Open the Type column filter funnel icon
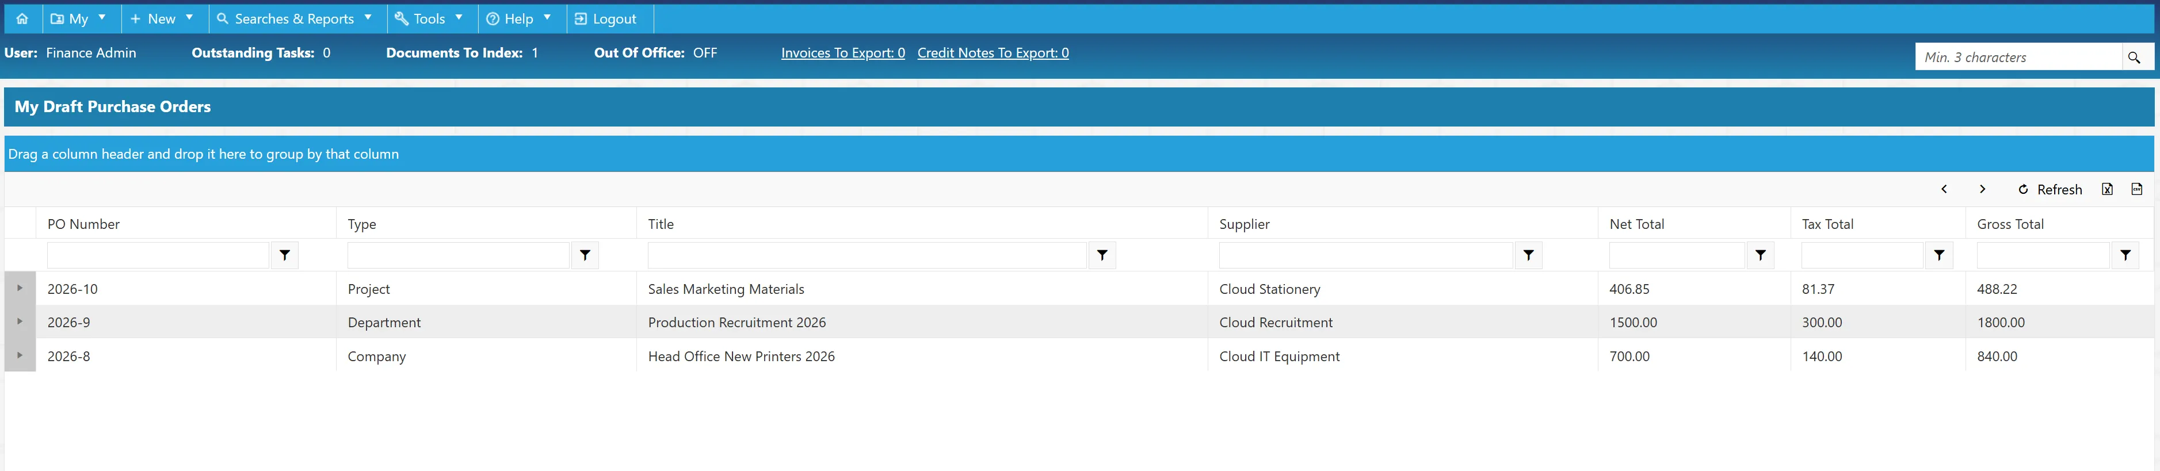Screen dimensions: 2160x471 (x=585, y=255)
